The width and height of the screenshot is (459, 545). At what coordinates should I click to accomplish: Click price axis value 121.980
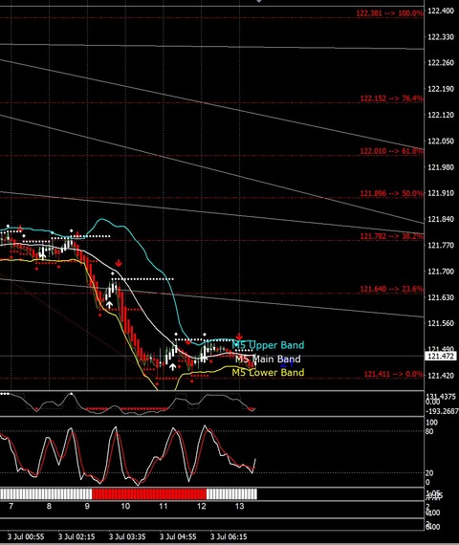tap(441, 167)
